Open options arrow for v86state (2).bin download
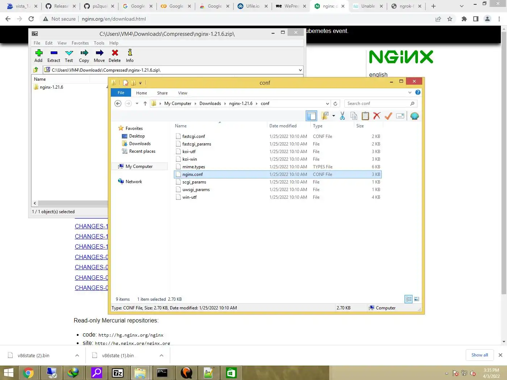Screen dimensions: 507x380 pos(77,355)
